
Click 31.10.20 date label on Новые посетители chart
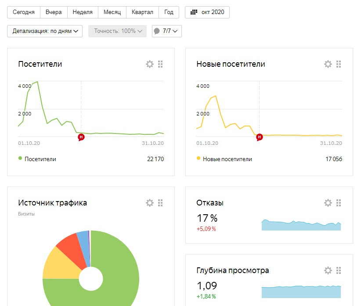pos(331,143)
